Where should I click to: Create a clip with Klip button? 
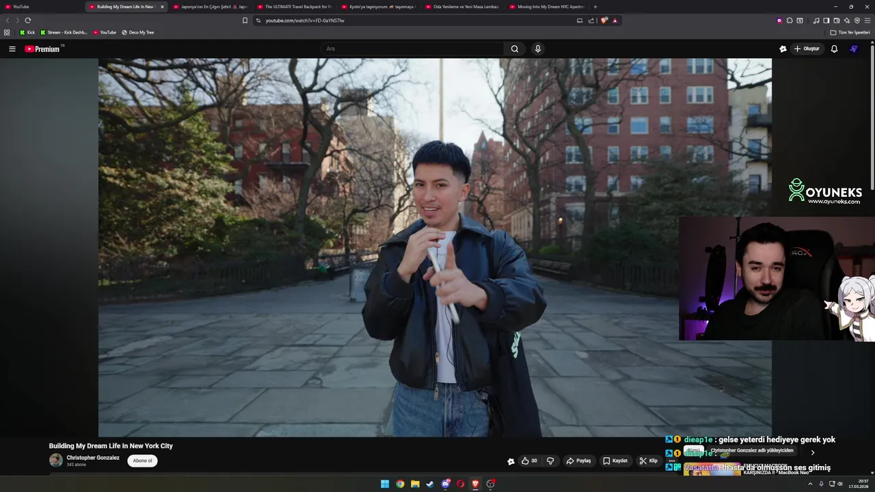[648, 461]
